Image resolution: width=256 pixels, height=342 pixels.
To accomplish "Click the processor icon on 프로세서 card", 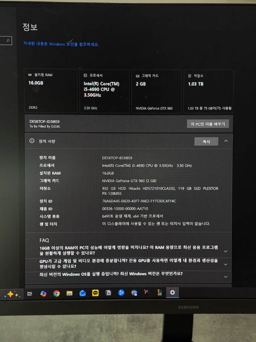I will [85, 75].
